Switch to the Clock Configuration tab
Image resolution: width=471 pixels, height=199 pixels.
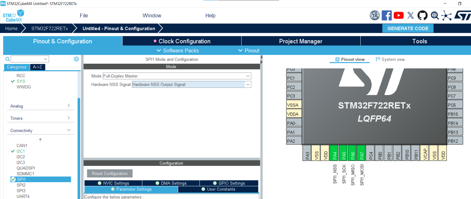tap(182, 41)
